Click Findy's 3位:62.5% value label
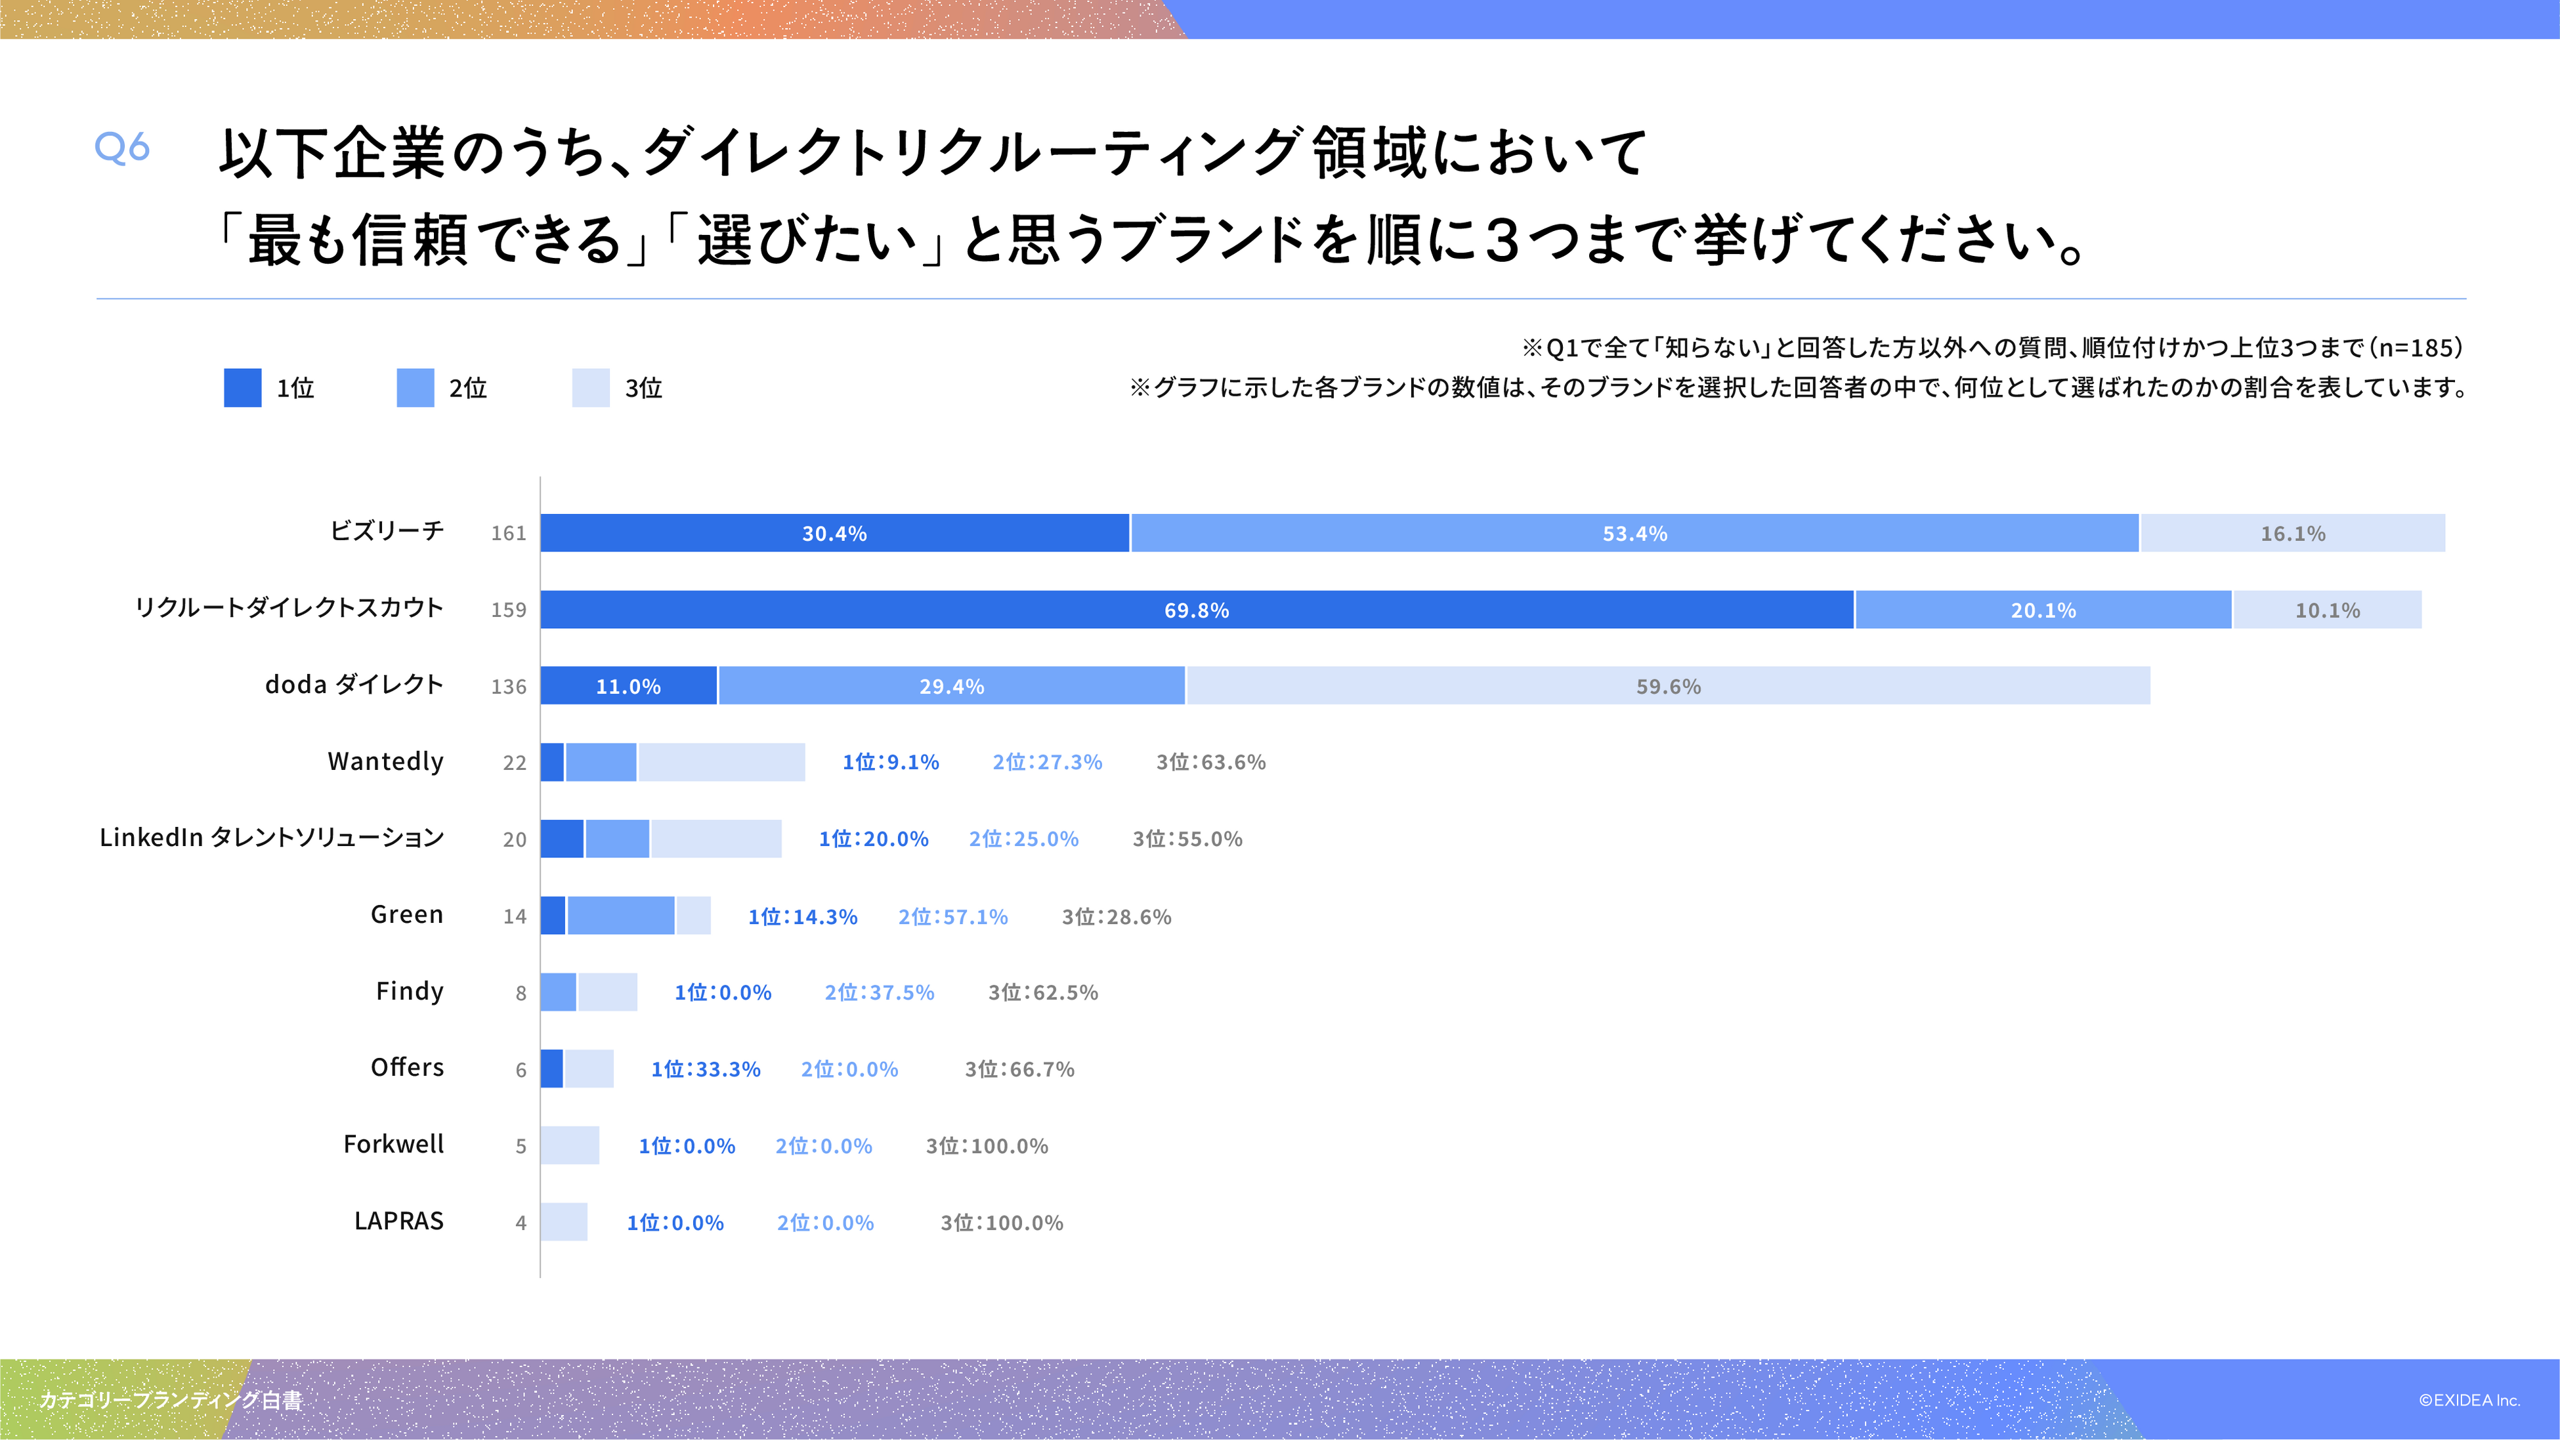2560x1440 pixels. coord(1042,992)
